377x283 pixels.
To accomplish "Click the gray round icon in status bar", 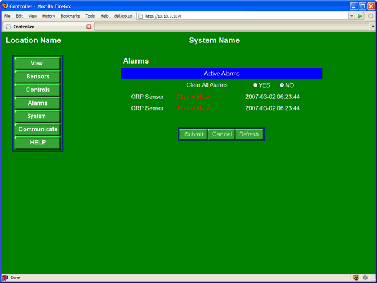I will pos(365,278).
